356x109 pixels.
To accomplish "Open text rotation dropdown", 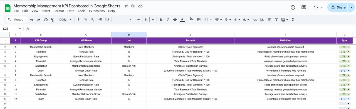I will (246, 20).
